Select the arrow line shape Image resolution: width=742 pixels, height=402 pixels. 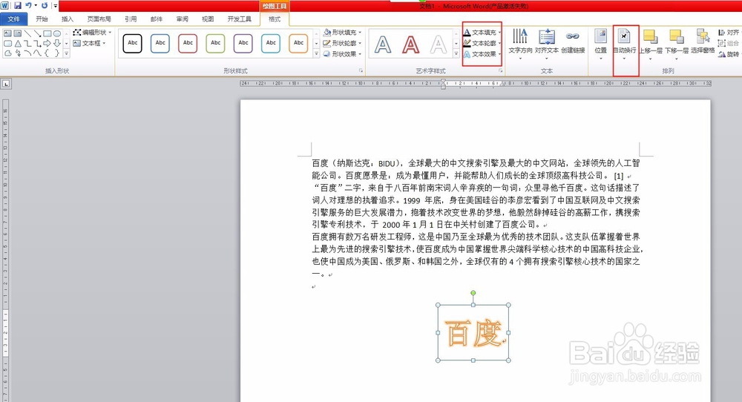(37, 33)
